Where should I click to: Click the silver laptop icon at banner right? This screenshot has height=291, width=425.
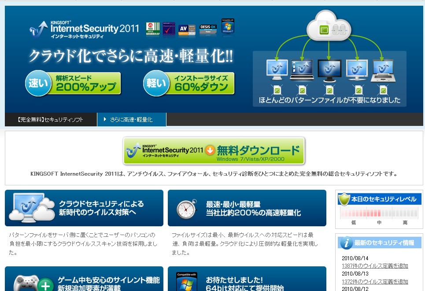click(x=383, y=71)
